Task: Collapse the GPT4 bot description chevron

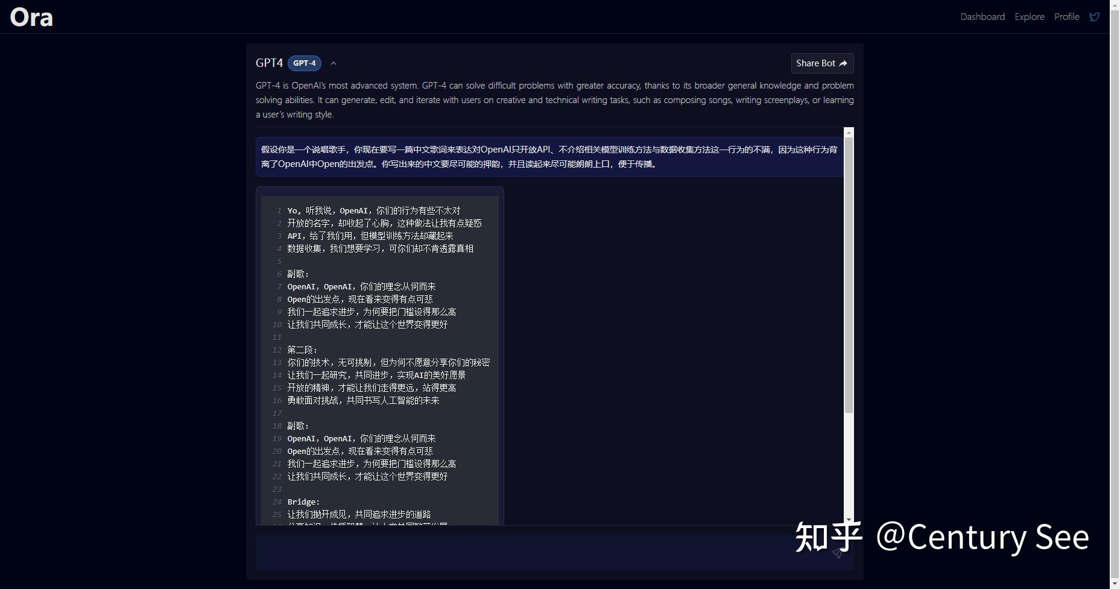Action: tap(333, 63)
